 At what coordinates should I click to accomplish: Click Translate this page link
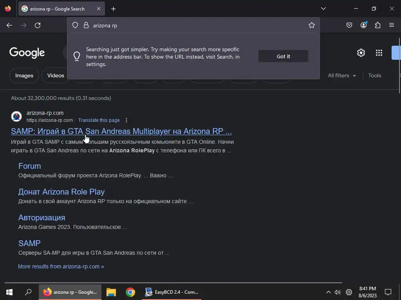pyautogui.click(x=99, y=120)
